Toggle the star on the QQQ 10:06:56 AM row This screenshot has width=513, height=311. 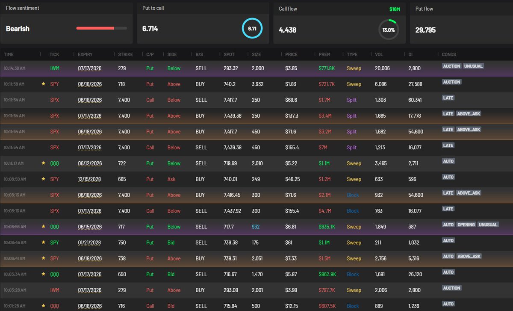point(43,227)
